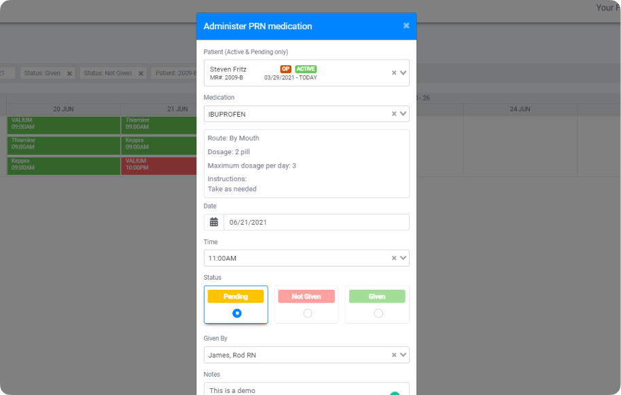Open the Medication dropdown list
Viewport: 621px width, 395px height.
pos(403,113)
